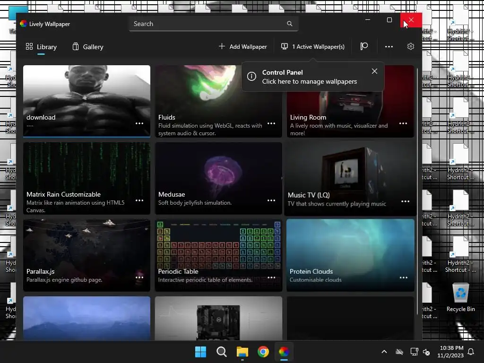
Task: Open options menu for Matrix Rain Customizable
Action: (x=139, y=200)
